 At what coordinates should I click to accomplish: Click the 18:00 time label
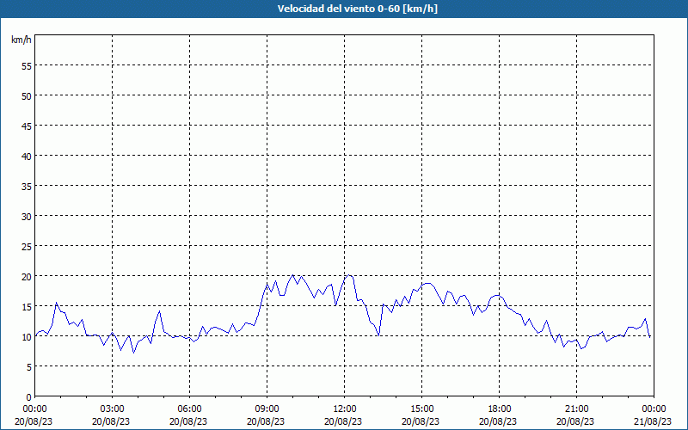tap(500, 409)
